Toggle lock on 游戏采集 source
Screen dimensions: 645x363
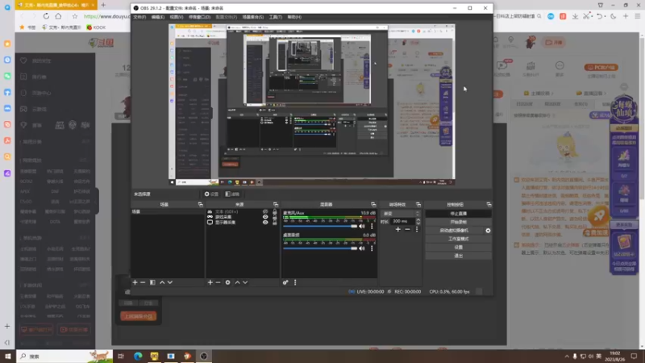[275, 217]
